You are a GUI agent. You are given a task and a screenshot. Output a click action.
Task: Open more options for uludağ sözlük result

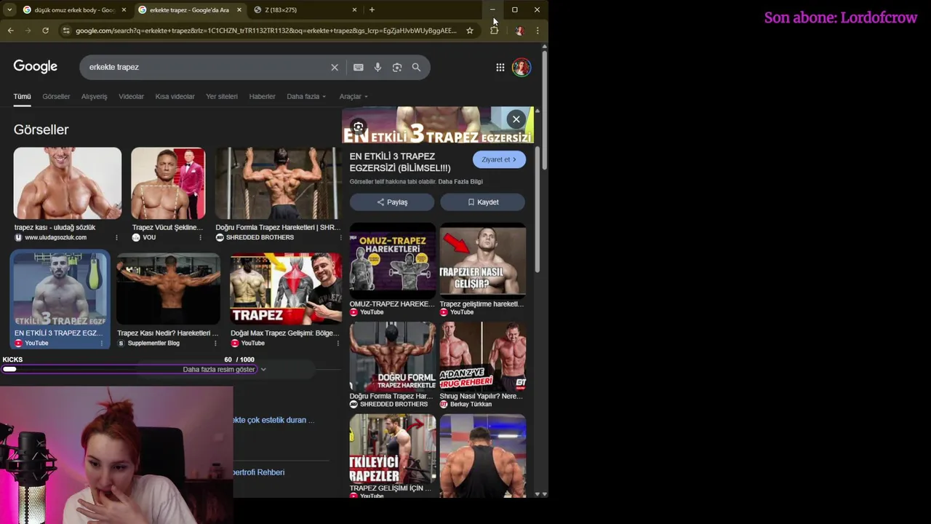coord(116,237)
